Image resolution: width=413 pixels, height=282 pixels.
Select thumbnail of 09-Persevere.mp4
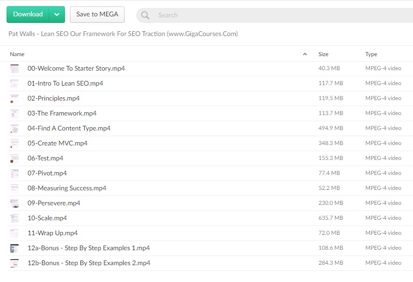point(14,203)
